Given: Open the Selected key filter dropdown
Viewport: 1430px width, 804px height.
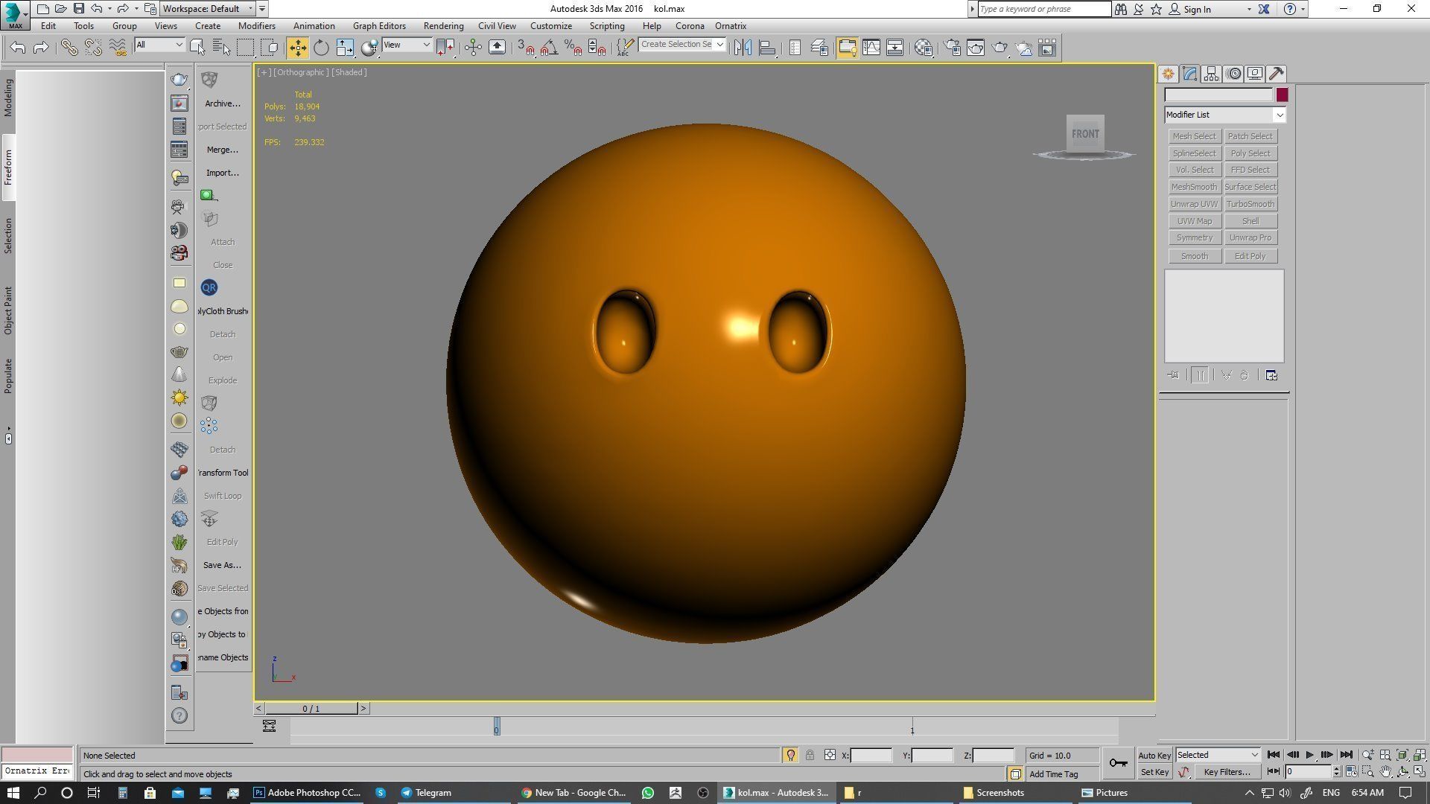Looking at the screenshot, I should [1218, 755].
